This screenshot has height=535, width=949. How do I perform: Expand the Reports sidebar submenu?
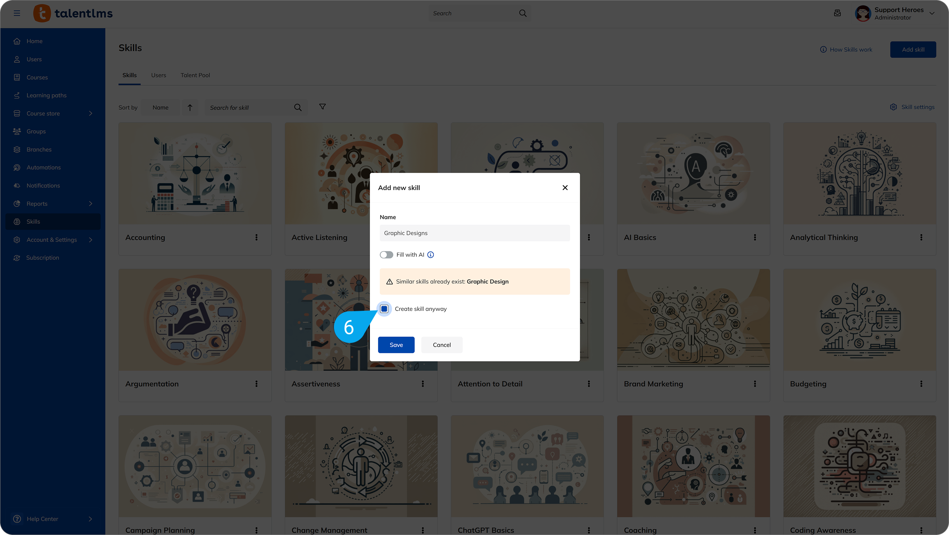click(x=90, y=204)
